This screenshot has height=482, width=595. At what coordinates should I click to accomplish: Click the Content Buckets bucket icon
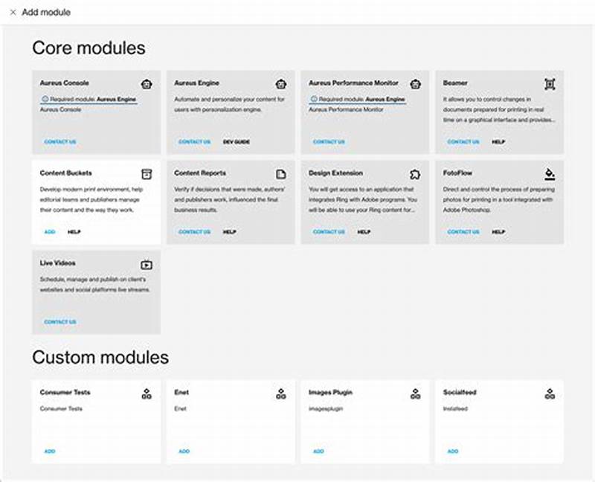147,173
